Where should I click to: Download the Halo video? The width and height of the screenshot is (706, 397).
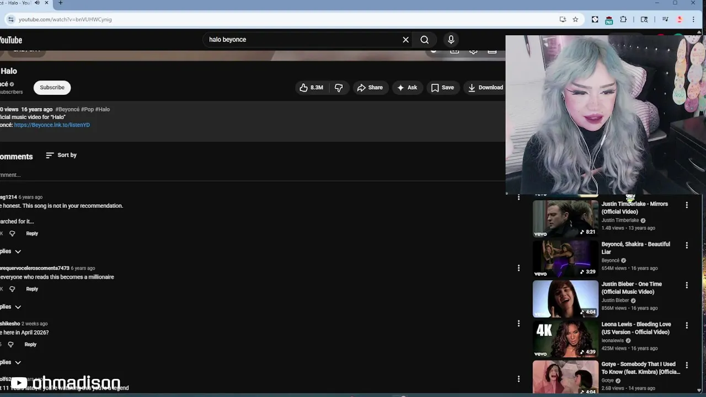[x=485, y=88]
